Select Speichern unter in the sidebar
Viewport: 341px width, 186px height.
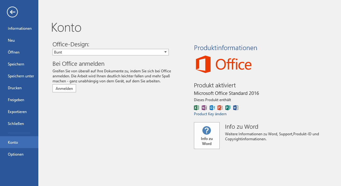coord(21,76)
